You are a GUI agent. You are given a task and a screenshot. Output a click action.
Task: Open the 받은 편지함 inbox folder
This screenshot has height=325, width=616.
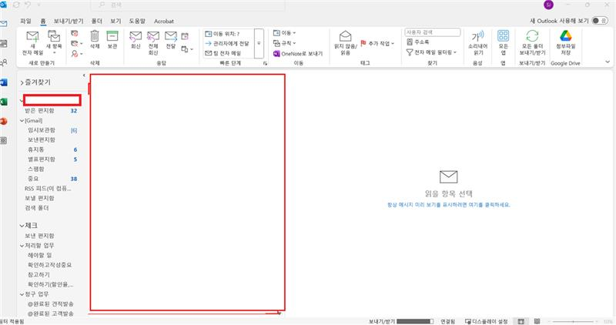(x=39, y=111)
